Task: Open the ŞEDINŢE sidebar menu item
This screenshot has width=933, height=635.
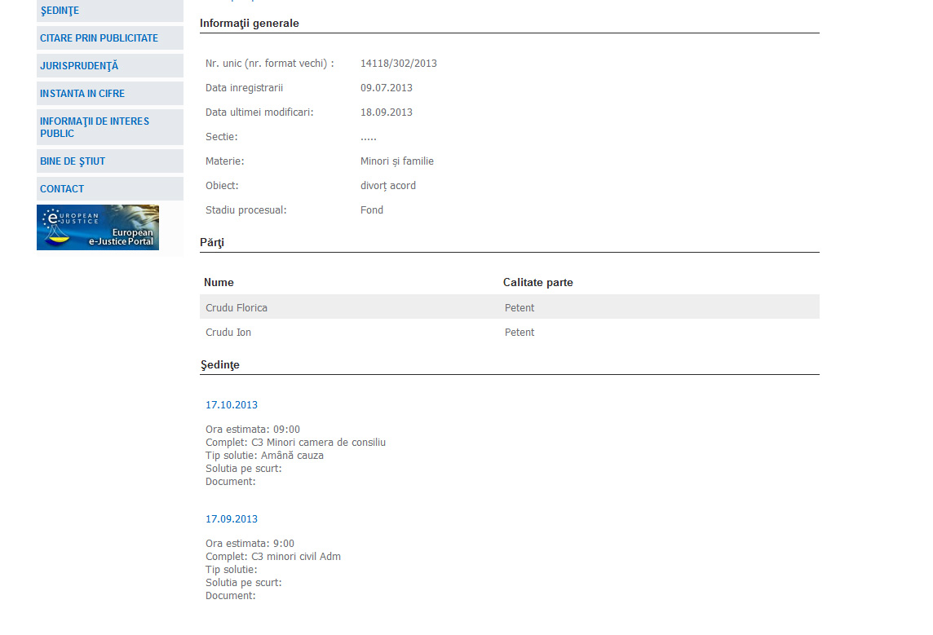Action: (x=60, y=11)
